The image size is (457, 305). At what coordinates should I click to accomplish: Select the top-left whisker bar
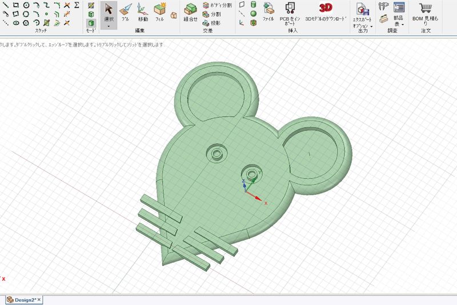click(x=161, y=208)
